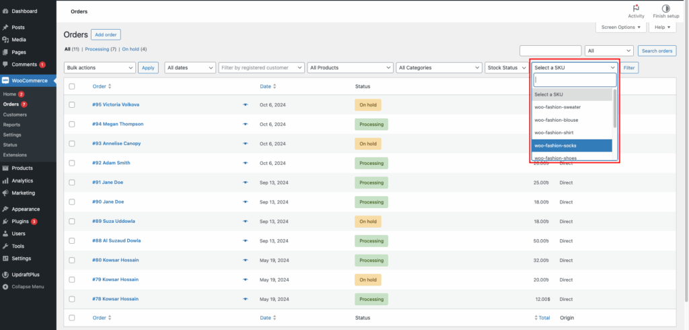Collapse the Select a SKU dropdown
The width and height of the screenshot is (689, 330).
click(x=575, y=68)
